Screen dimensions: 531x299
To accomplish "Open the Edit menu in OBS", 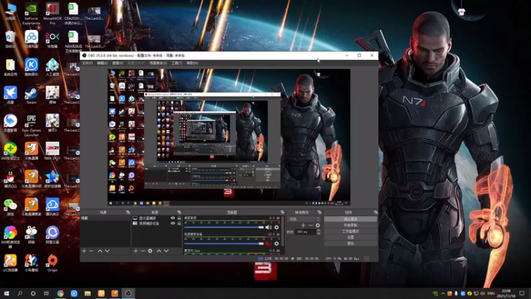I will 102,63.
